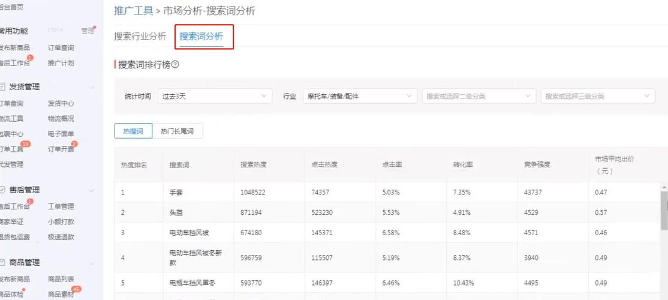The height and width of the screenshot is (300, 668).
Task: Click the search term 电动车挡风被冬新款
Action: [x=196, y=258]
